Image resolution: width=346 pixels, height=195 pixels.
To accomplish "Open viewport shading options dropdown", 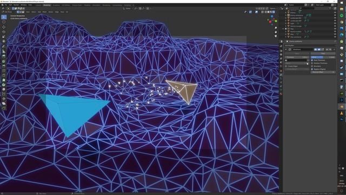I will coord(276,12).
